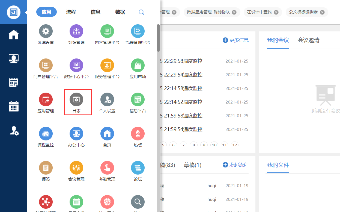Open the 办公中心 app
The height and width of the screenshot is (212, 340).
(76, 137)
